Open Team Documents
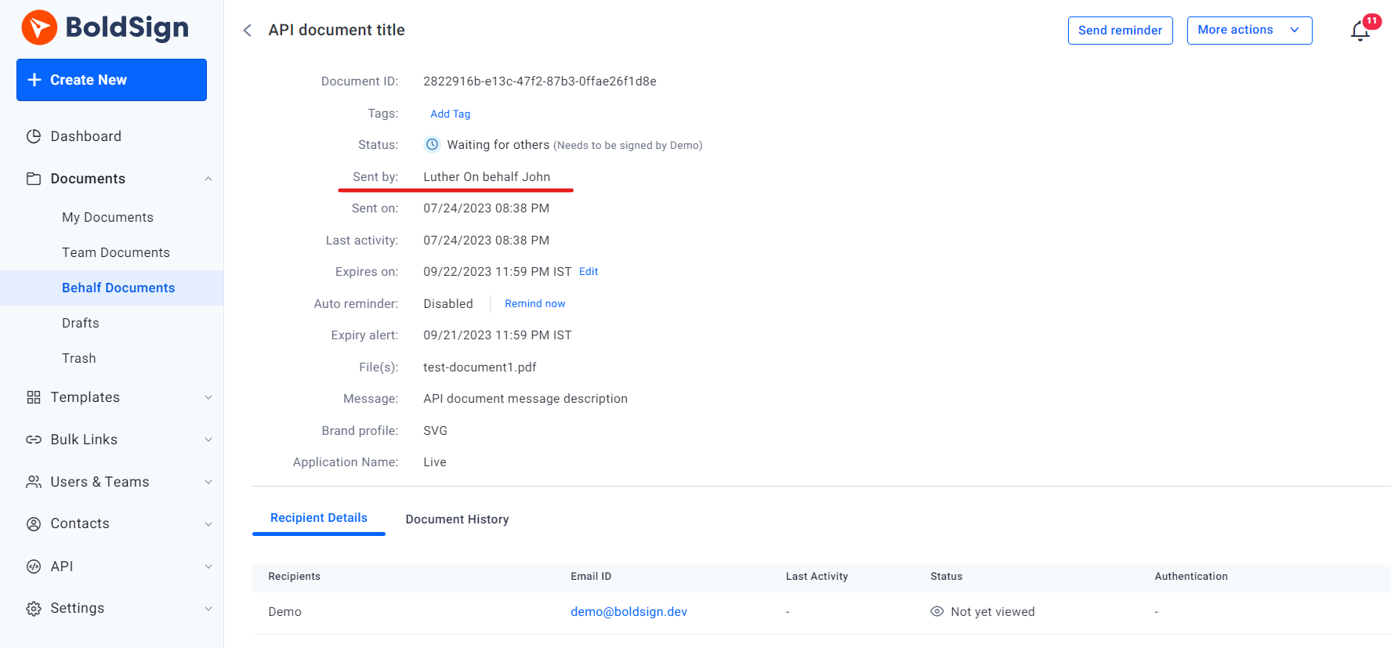1391x648 pixels. (x=116, y=252)
